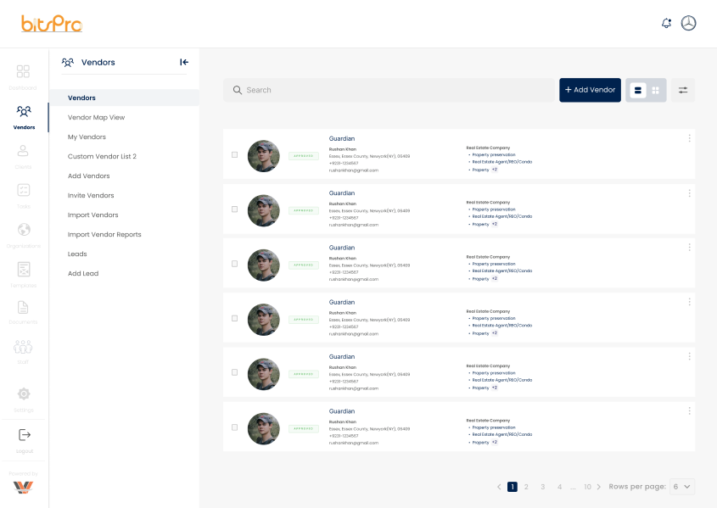Open the Rows per page dropdown

pyautogui.click(x=682, y=487)
